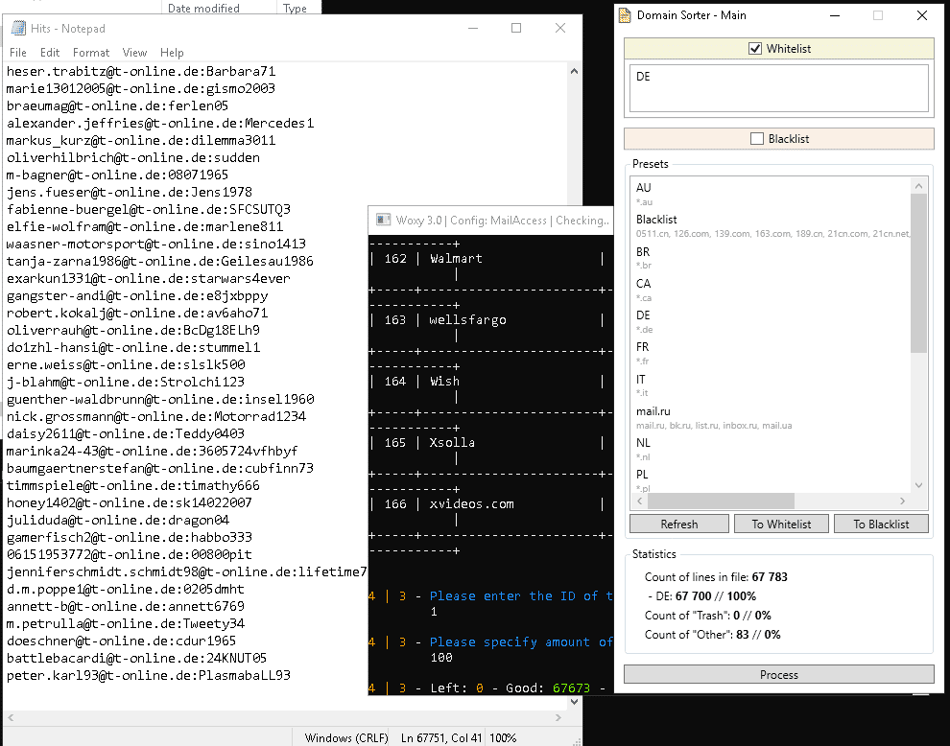Select the FR preset
This screenshot has height=746, width=950.
point(770,353)
